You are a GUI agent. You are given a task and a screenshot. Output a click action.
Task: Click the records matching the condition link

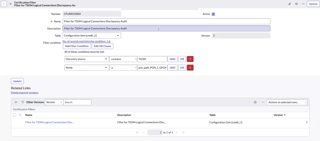pyautogui.click(x=85, y=41)
